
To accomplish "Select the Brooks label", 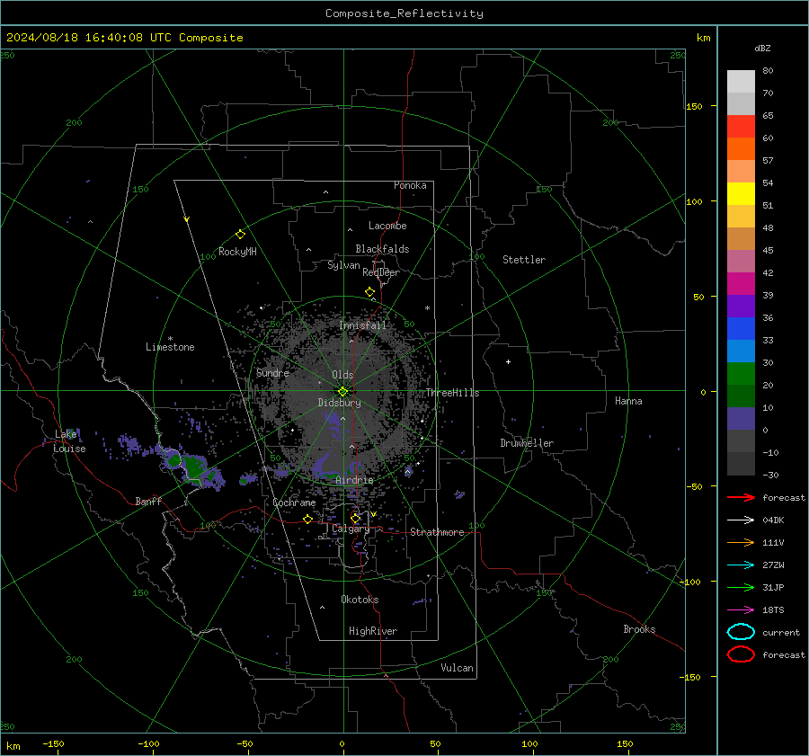I will tap(639, 629).
